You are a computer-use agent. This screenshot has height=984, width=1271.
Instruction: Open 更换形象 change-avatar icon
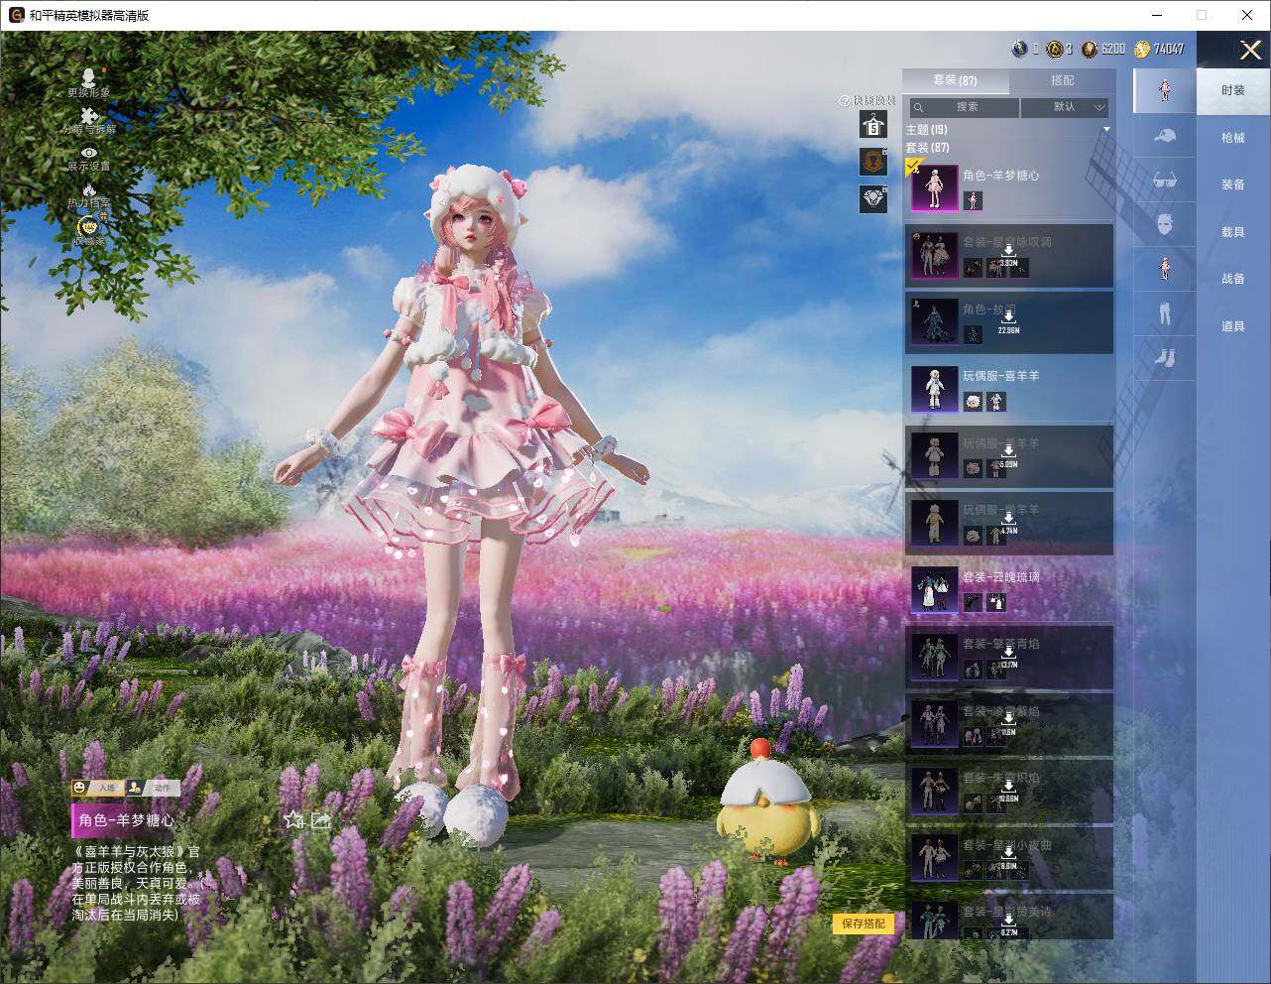click(x=89, y=77)
